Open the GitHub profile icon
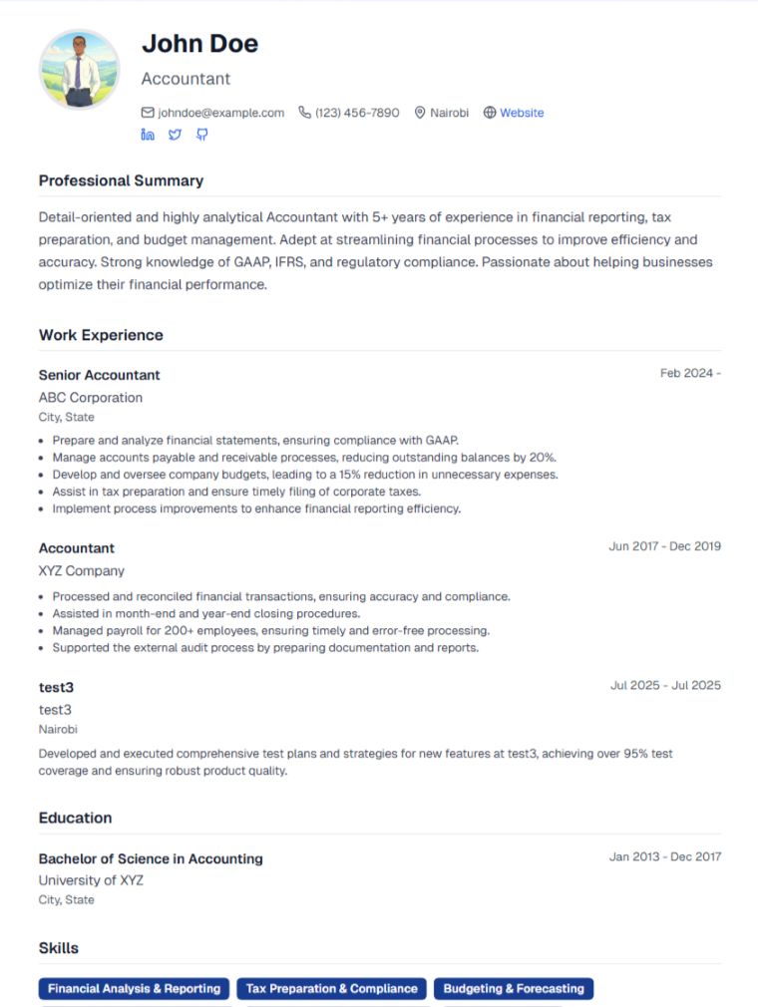Viewport: 758px width, 1007px height. point(201,135)
